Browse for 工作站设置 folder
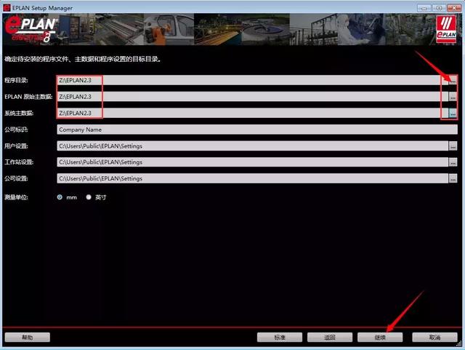This screenshot has height=350, width=465. pos(453,162)
